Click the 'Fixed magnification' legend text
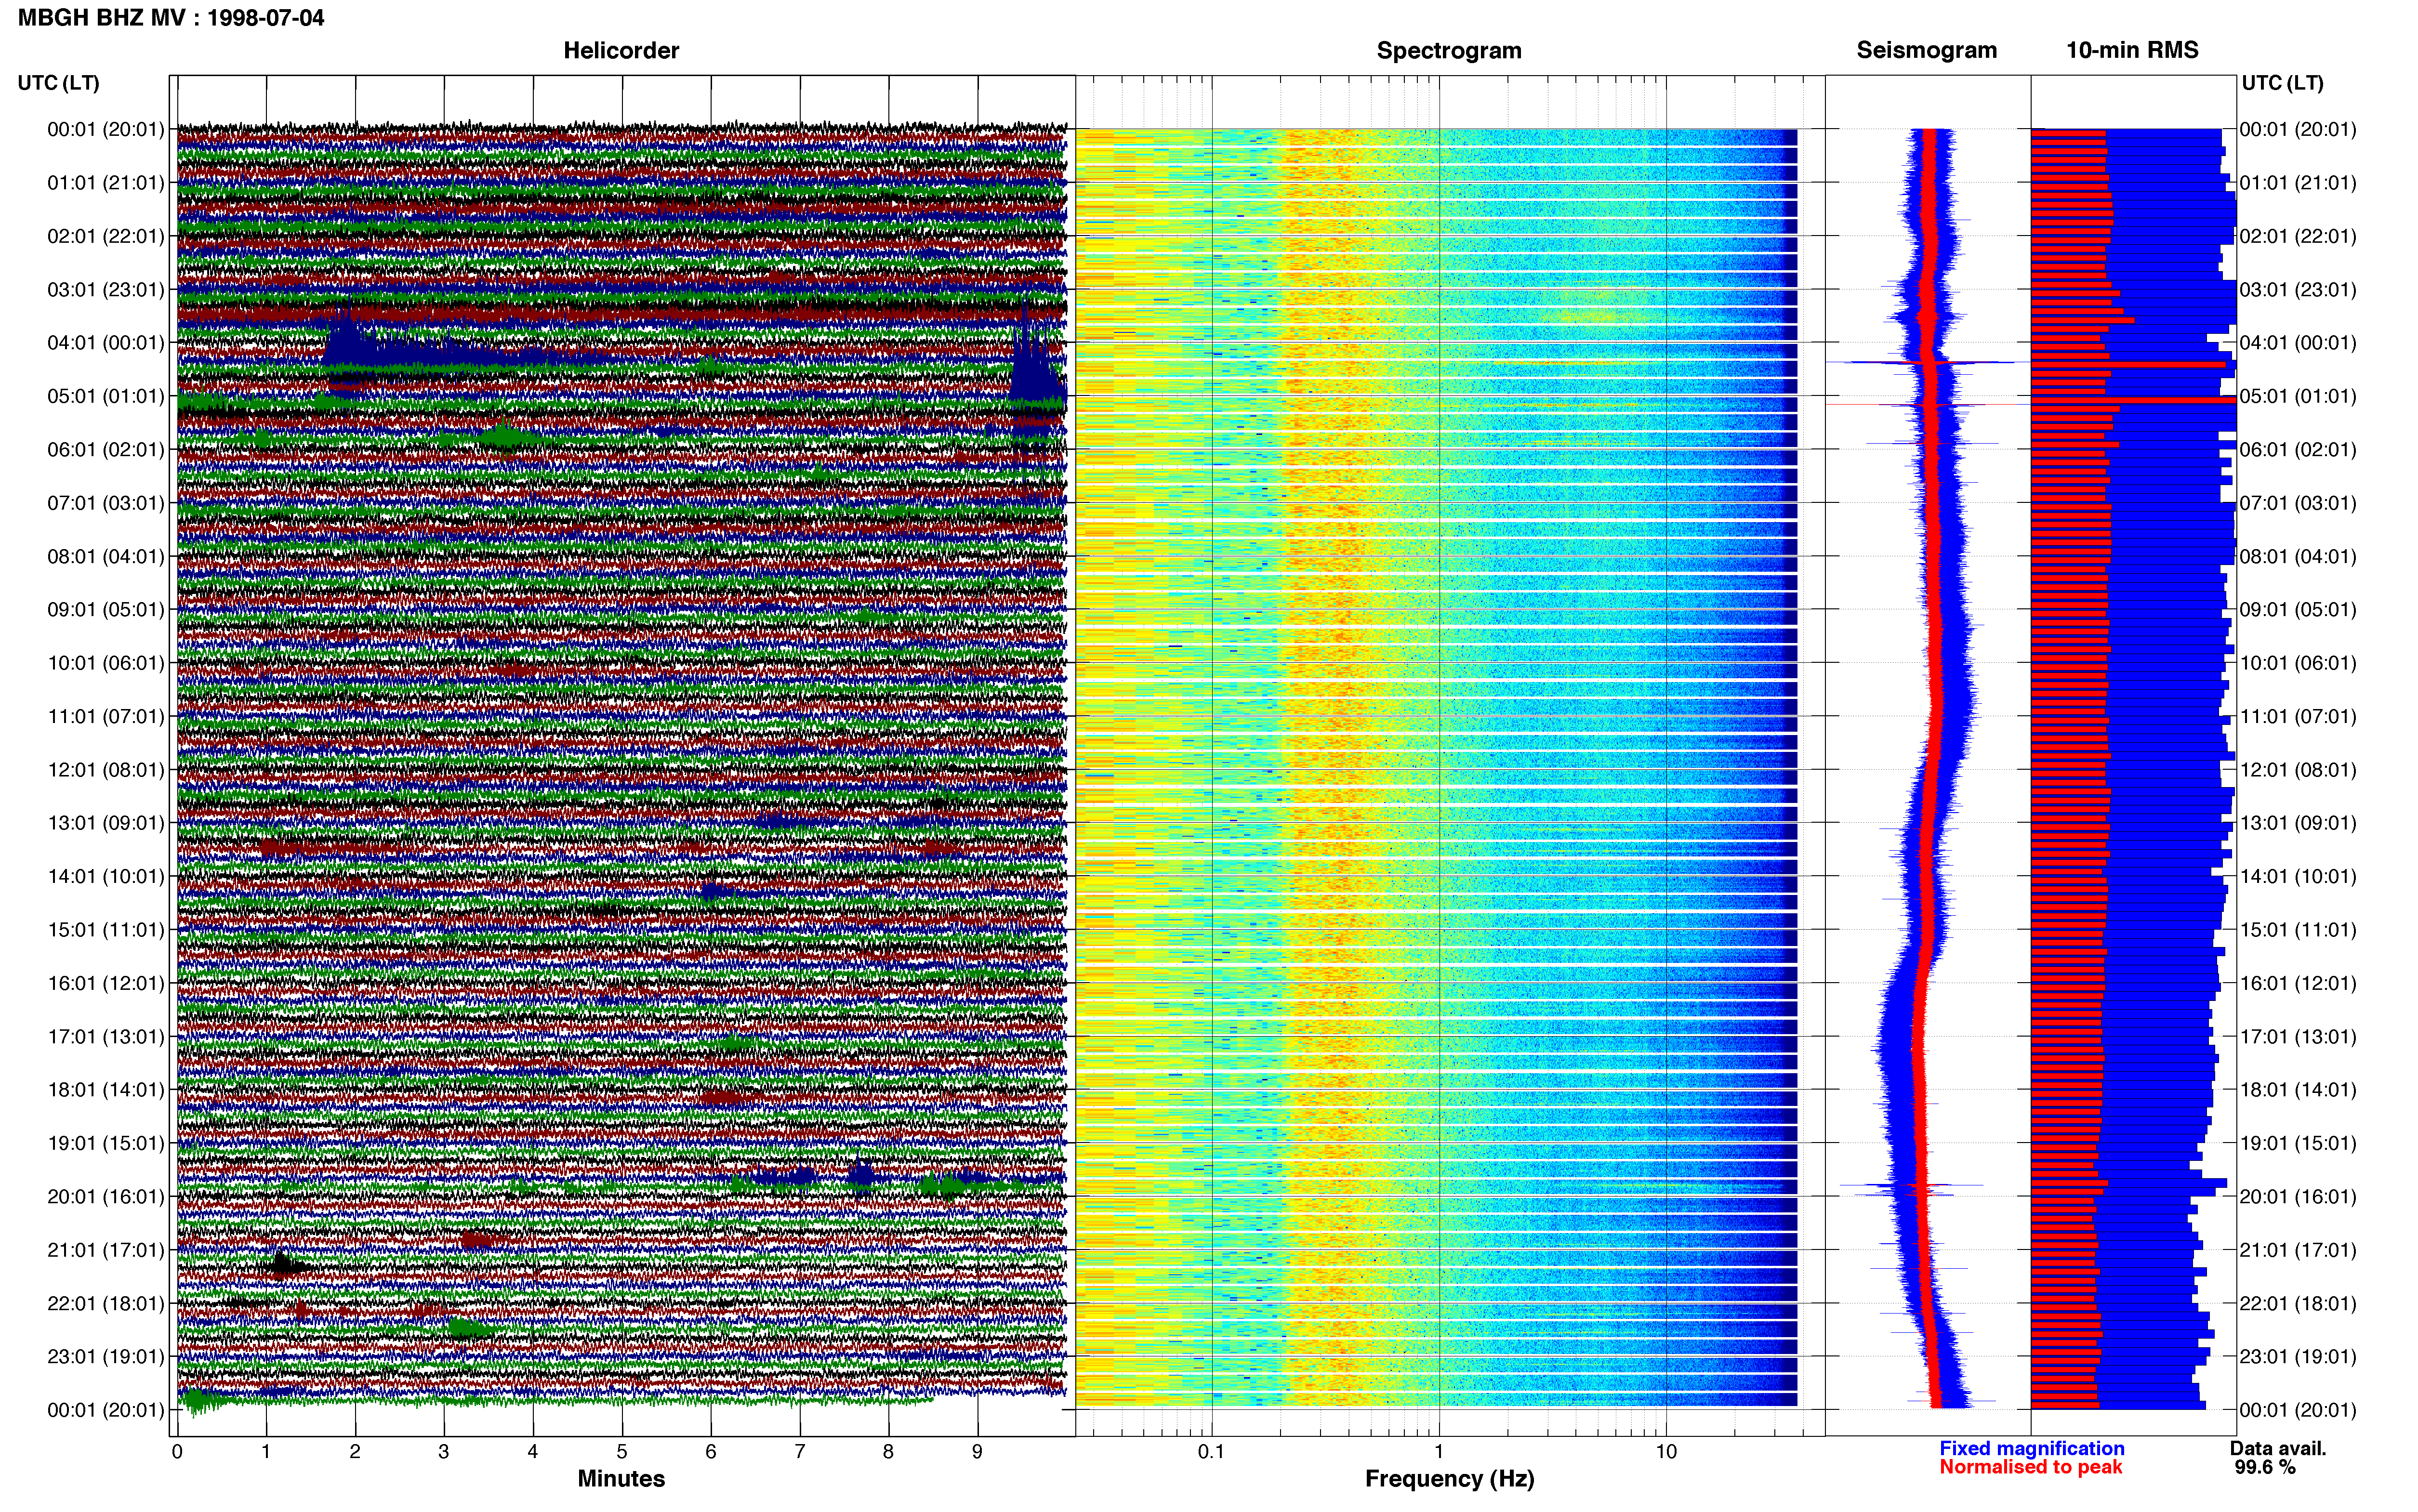Viewport: 2418px width, 1512px height. pyautogui.click(x=2031, y=1448)
